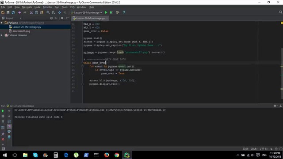Click the Help question mark icon
The image size is (283, 159).
124,12
